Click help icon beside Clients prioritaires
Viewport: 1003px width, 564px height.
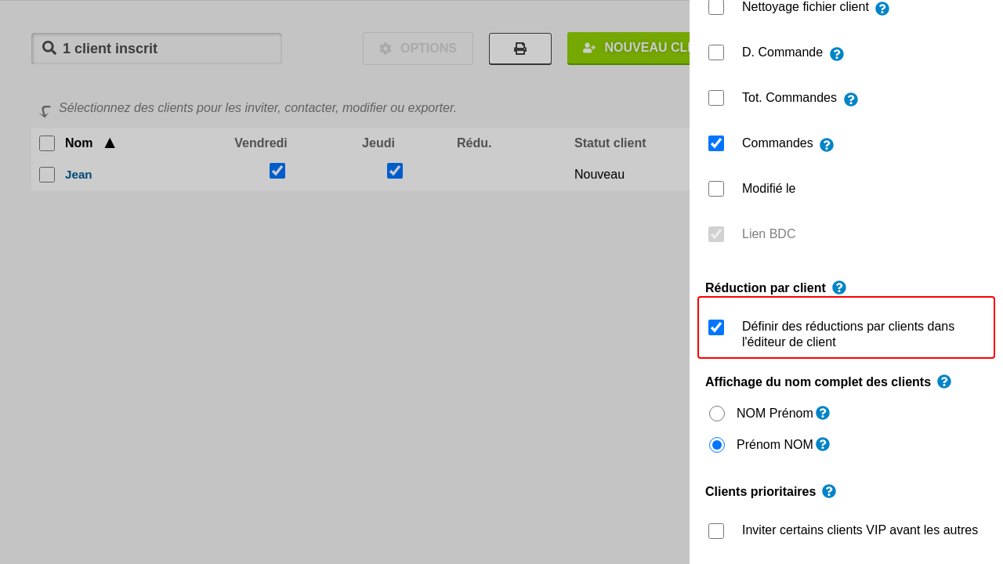coord(829,491)
